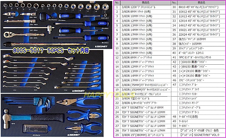
Task: Click the SIGNET logo on the wrench tray
Action: [78, 91]
